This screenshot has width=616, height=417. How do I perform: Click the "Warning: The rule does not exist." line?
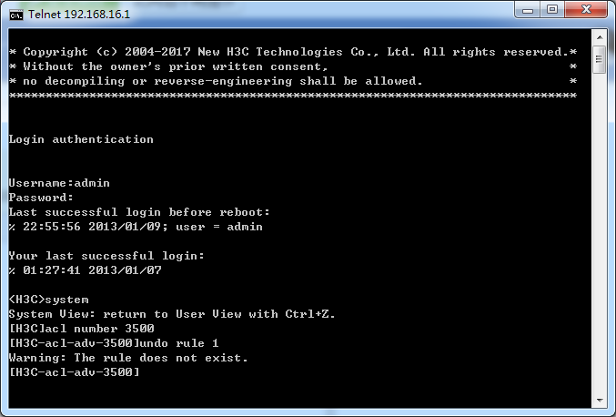tap(128, 358)
